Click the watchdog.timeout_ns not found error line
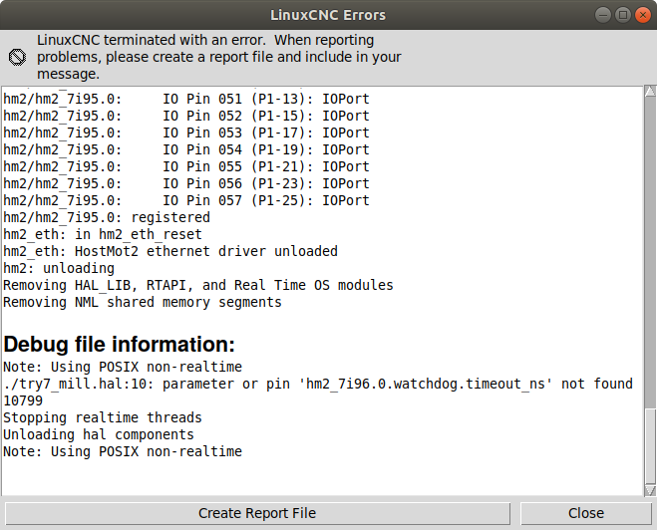This screenshot has width=657, height=530. click(x=318, y=384)
